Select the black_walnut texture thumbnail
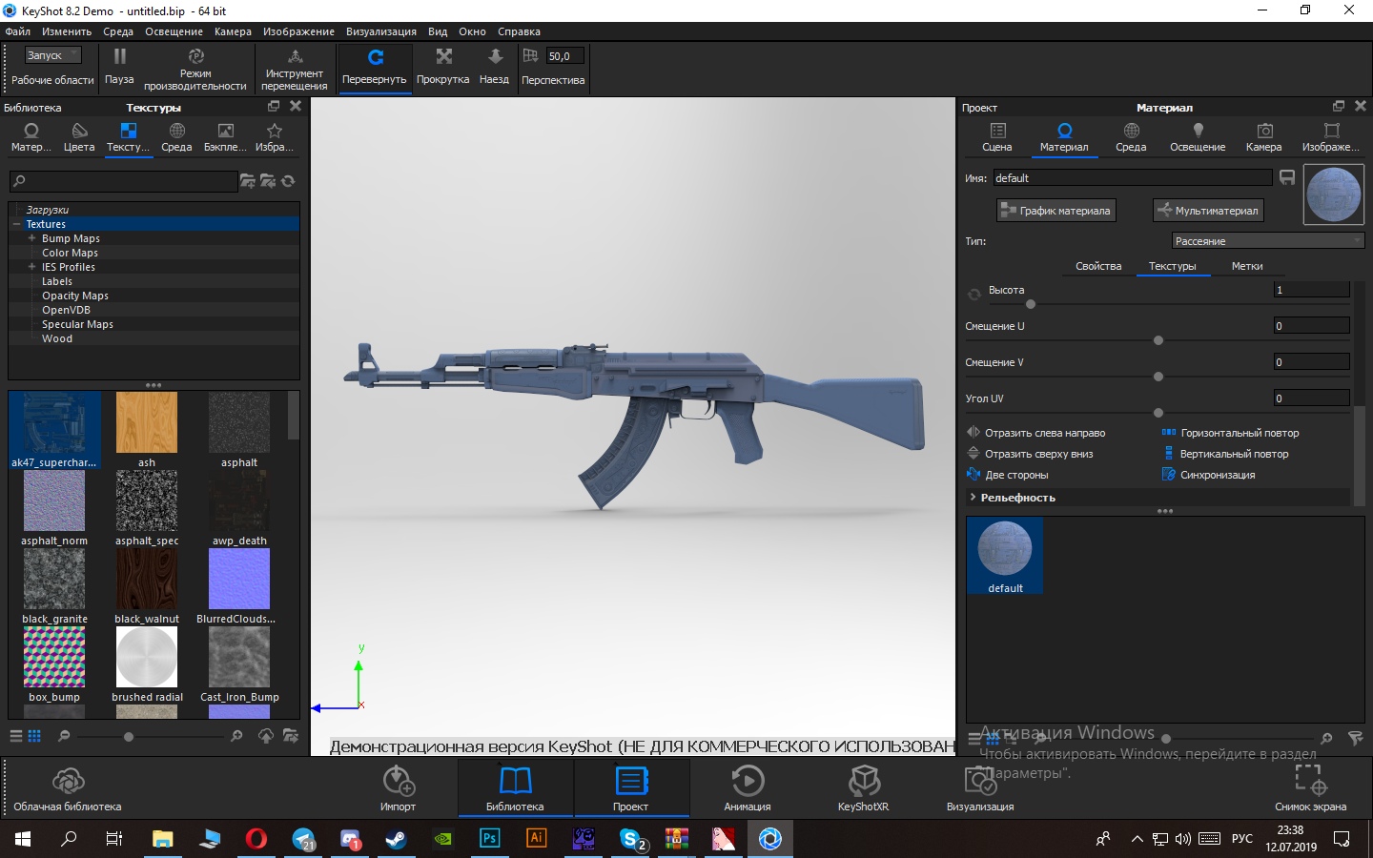The height and width of the screenshot is (858, 1373). coord(147,579)
